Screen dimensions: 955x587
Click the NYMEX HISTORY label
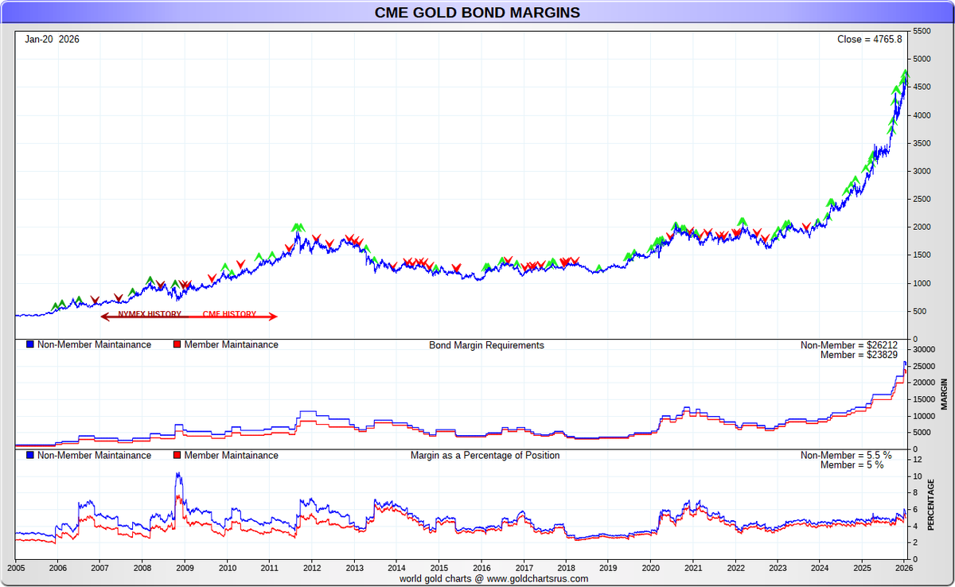point(150,314)
